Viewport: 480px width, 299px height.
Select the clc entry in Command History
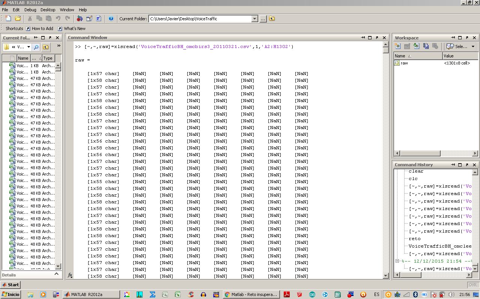tap(413, 179)
